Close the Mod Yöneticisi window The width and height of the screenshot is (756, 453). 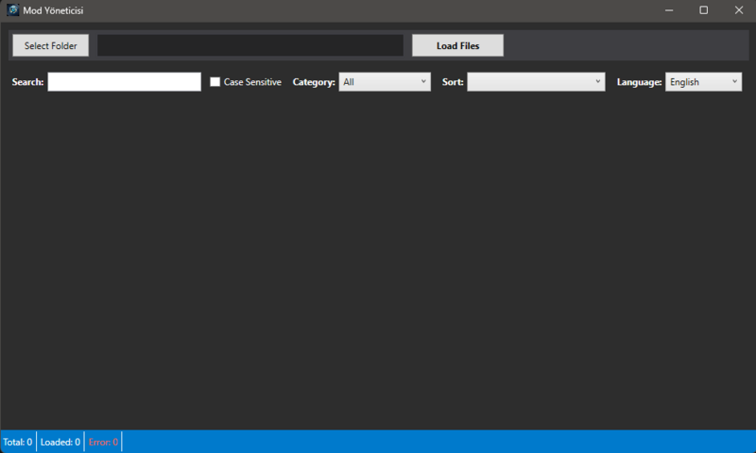tap(738, 10)
